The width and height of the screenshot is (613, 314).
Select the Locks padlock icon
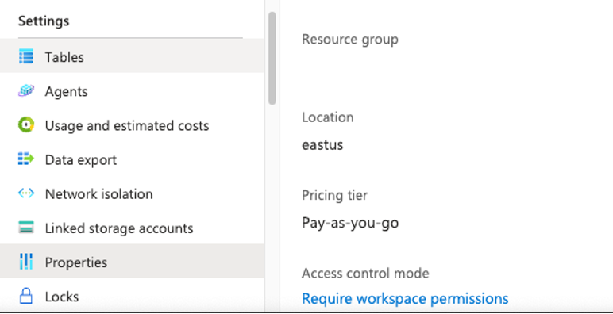26,296
